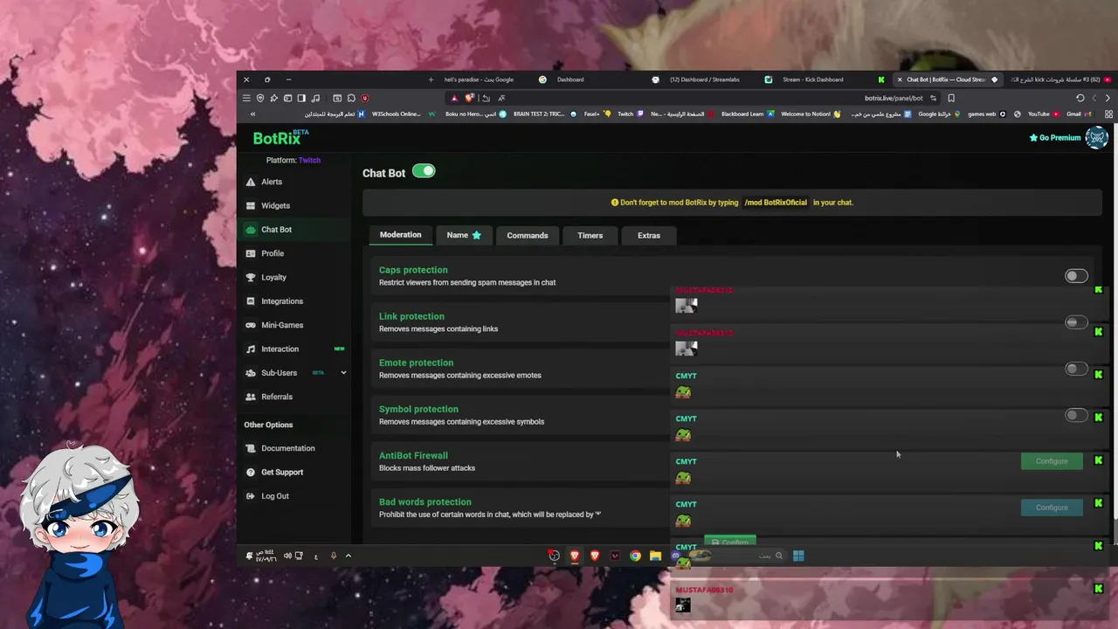Switch to the Timers tab

[x=590, y=235]
